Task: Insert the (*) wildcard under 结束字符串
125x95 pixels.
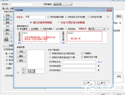Action: pyautogui.click(x=63, y=42)
